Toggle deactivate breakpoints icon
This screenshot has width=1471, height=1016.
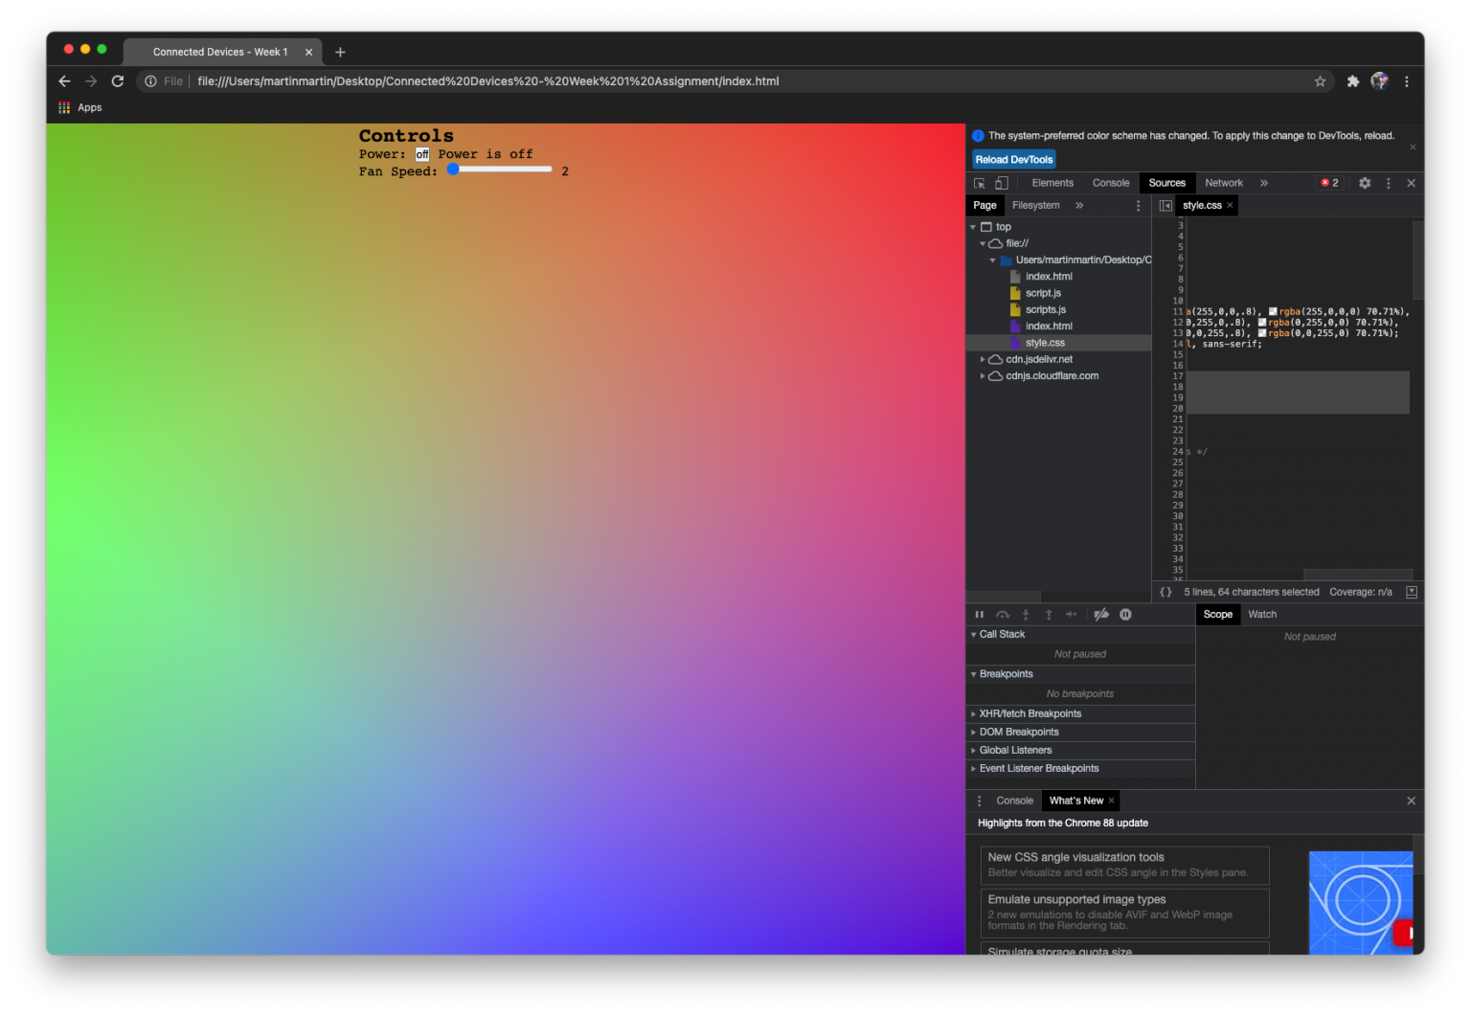point(1101,615)
